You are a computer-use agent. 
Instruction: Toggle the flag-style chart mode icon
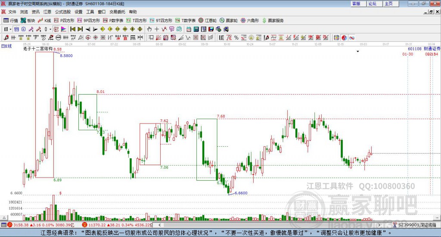64,29
